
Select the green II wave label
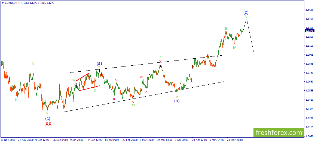pos(213,71)
